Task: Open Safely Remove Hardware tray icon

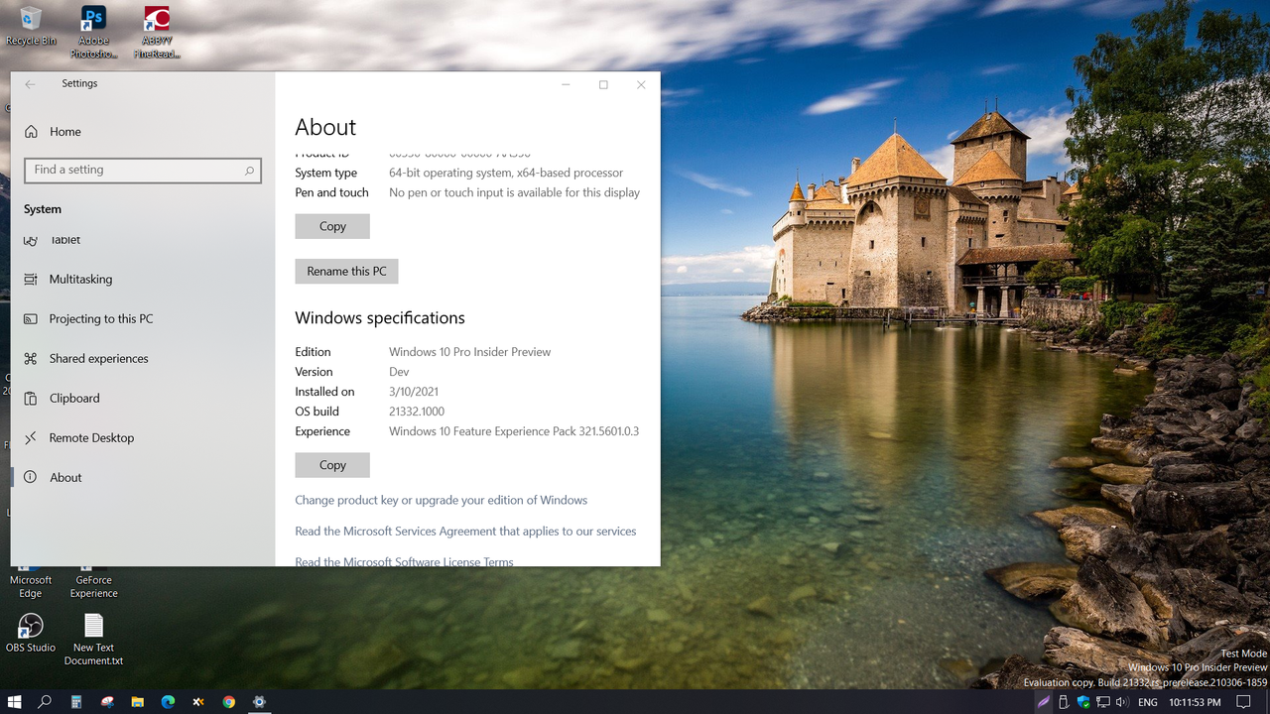Action: 1064,702
